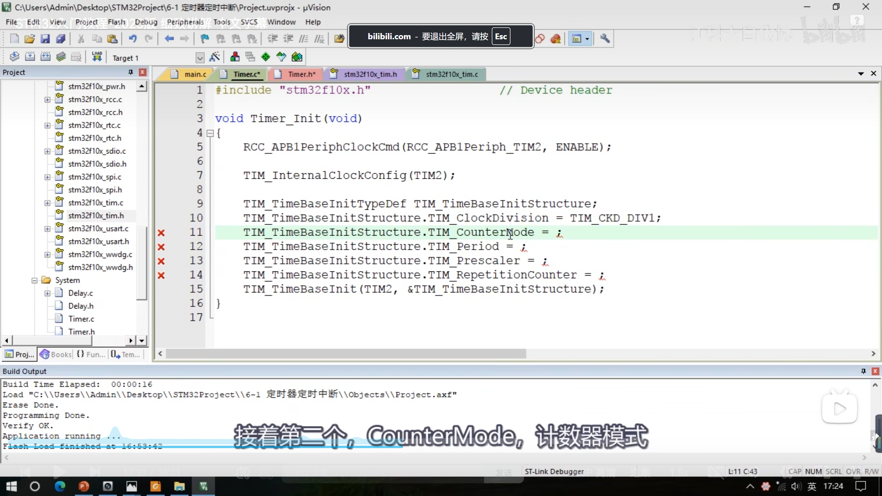Image resolution: width=882 pixels, height=496 pixels.
Task: Click the Download to flash LOAD icon
Action: click(97, 57)
